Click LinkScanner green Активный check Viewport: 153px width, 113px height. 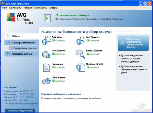pos(53,54)
